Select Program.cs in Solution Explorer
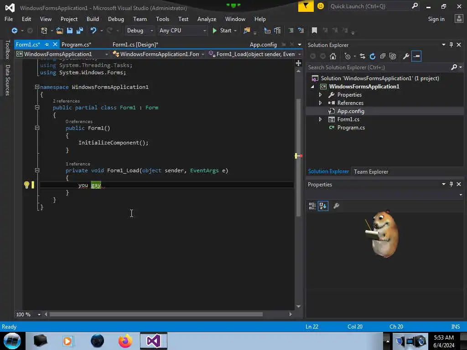The image size is (467, 350). [x=351, y=128]
